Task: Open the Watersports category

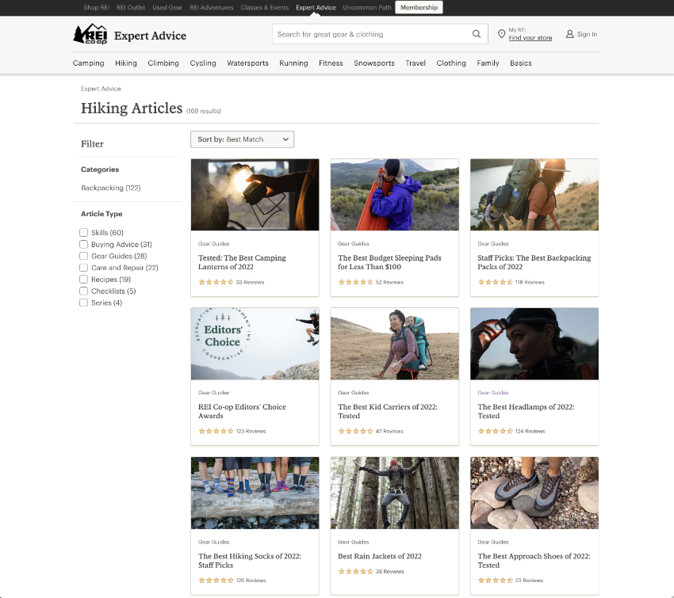Action: (247, 63)
